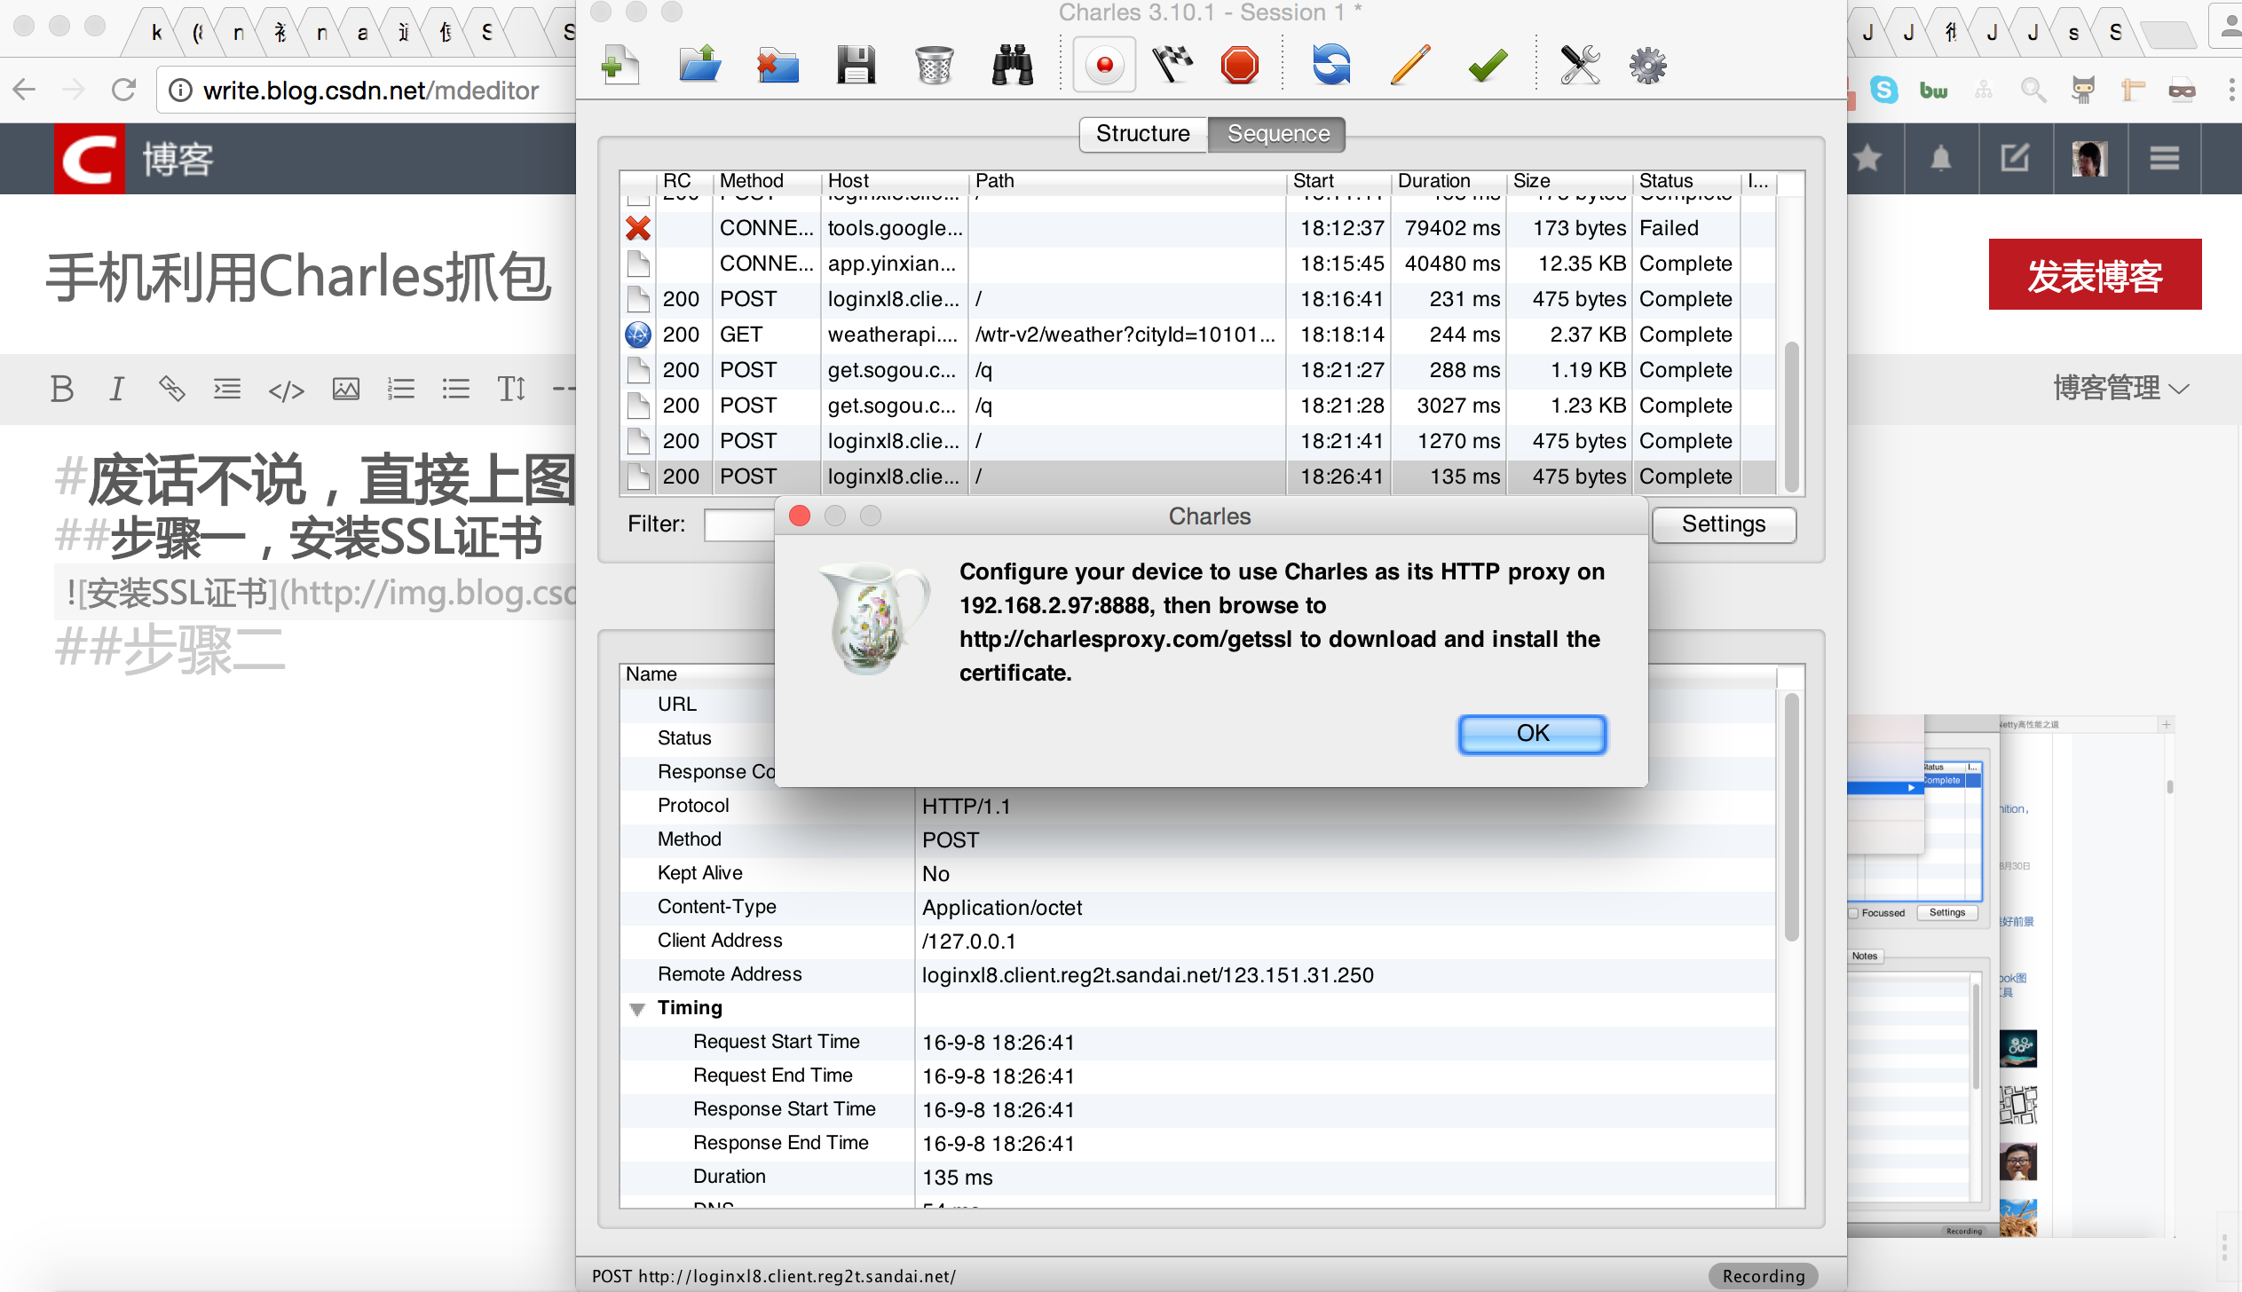Image resolution: width=2242 pixels, height=1292 pixels.
Task: Insert a numbered list in the editor
Action: click(x=401, y=389)
